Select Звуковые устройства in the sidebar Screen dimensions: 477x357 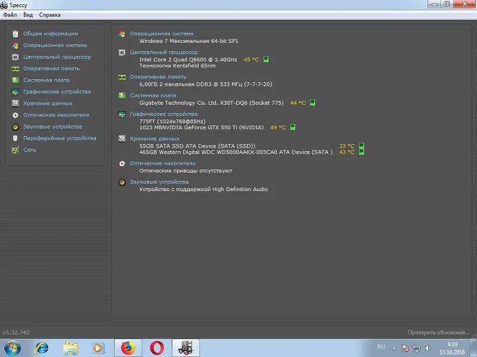click(52, 127)
